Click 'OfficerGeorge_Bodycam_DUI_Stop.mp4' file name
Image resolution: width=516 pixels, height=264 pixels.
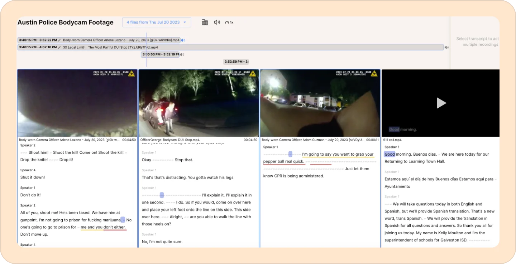click(170, 140)
